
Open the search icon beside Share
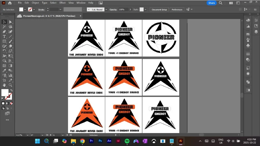pos(220,3)
